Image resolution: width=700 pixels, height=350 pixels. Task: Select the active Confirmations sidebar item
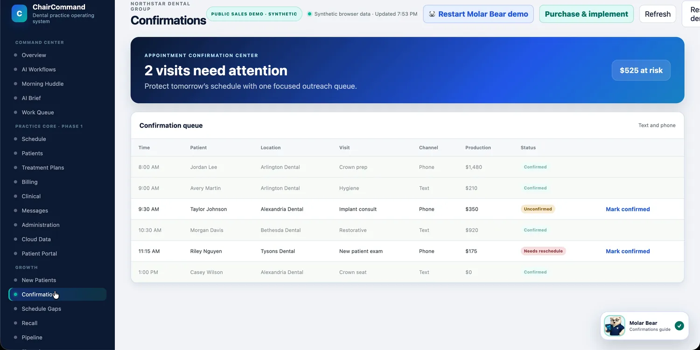point(57,295)
